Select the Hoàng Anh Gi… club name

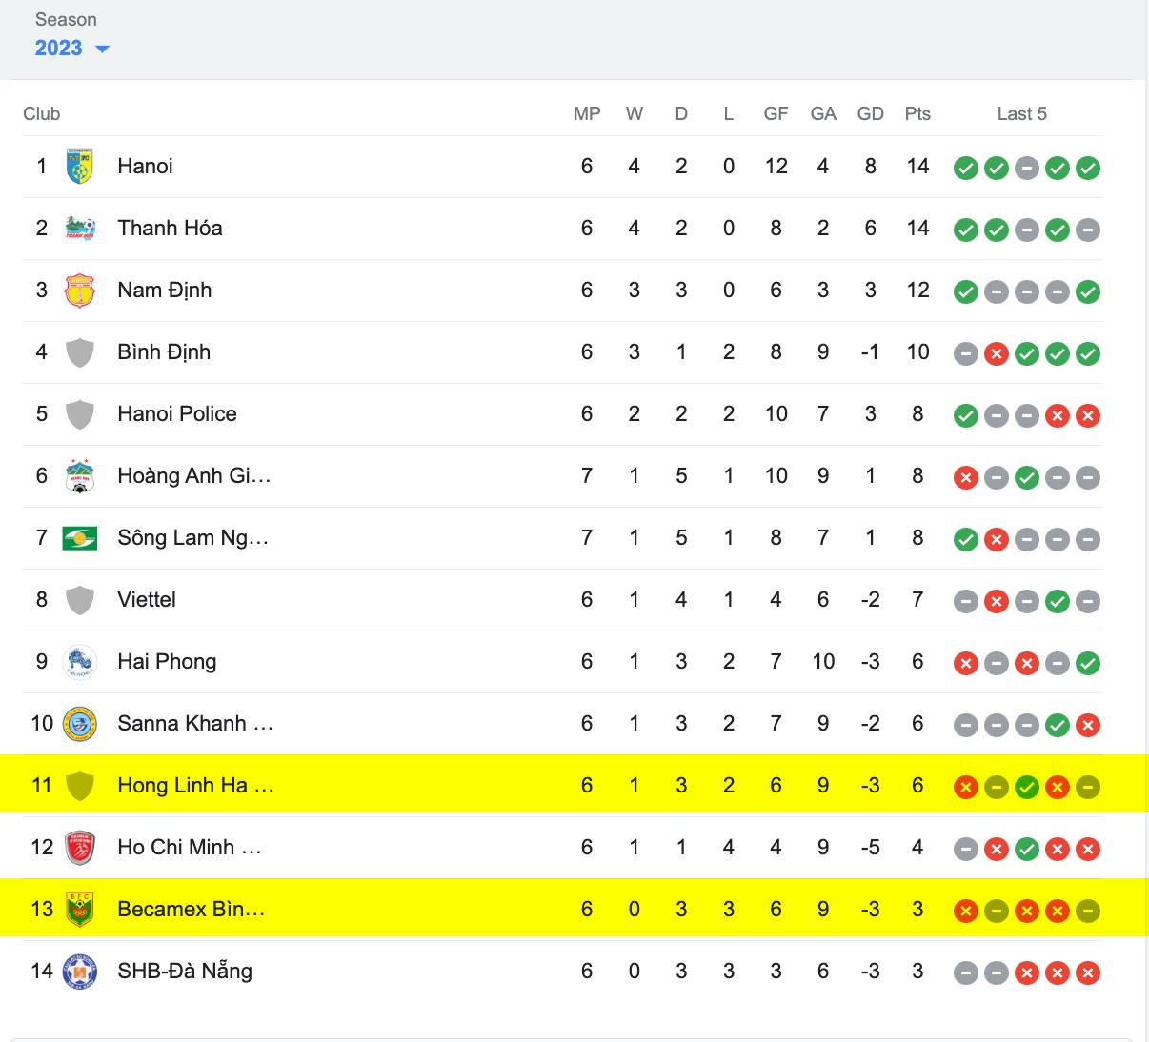click(194, 476)
